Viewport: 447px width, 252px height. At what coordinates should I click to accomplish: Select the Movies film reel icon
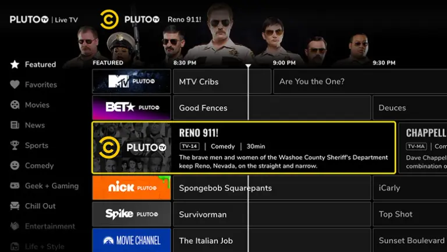click(15, 105)
